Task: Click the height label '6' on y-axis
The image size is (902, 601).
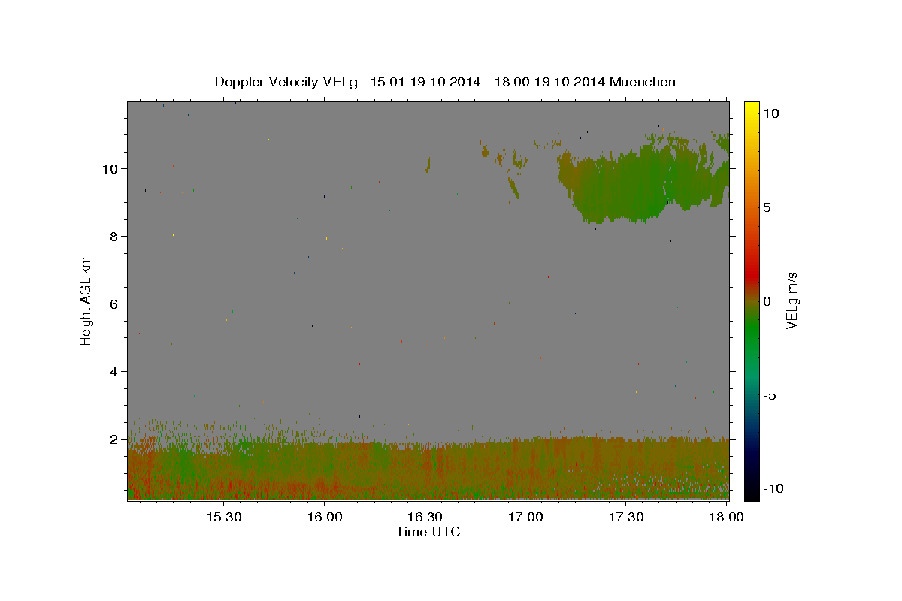Action: (x=114, y=304)
